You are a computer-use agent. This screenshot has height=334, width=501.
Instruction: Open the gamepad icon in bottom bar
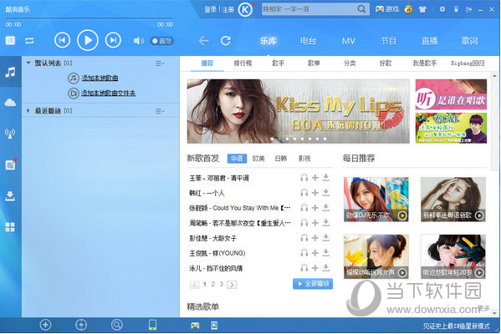pyautogui.click(x=195, y=326)
